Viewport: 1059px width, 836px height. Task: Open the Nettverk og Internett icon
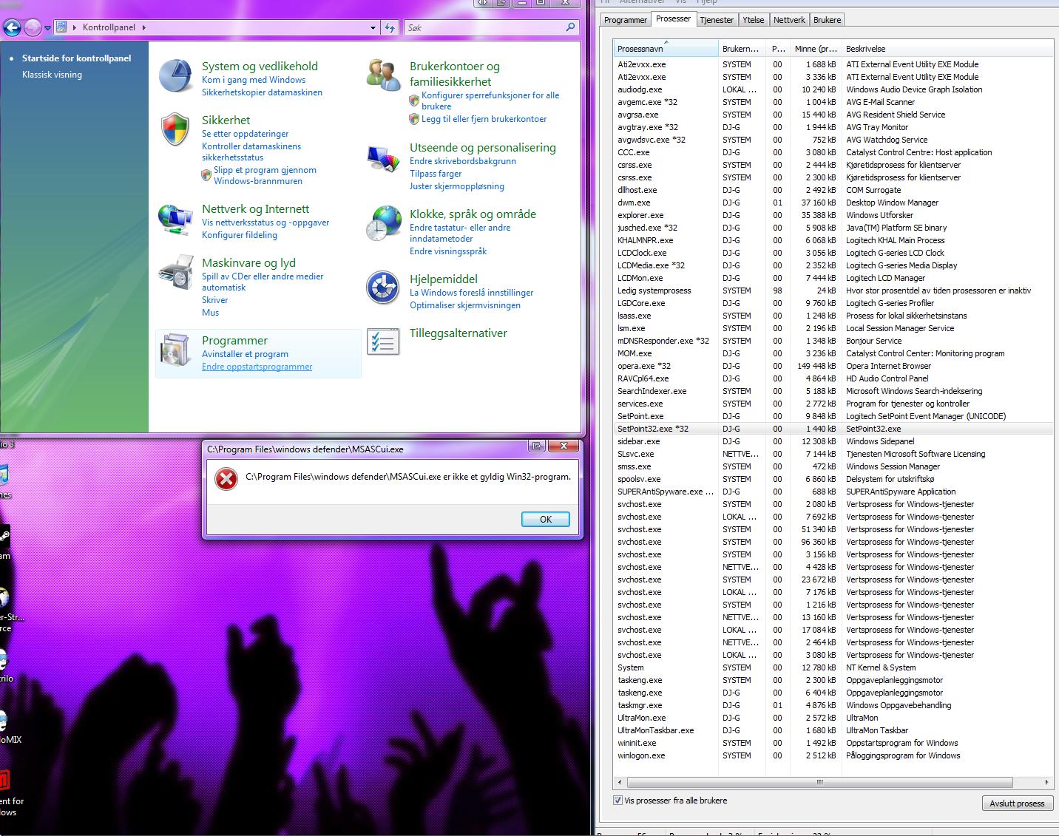click(x=175, y=220)
